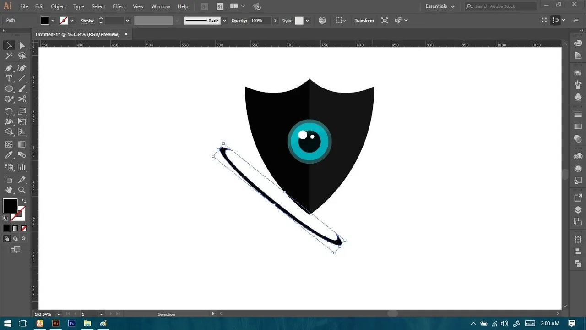Open the Essentials workspace switcher

[440, 6]
